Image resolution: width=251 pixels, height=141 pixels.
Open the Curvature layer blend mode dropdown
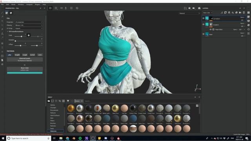coord(242,17)
